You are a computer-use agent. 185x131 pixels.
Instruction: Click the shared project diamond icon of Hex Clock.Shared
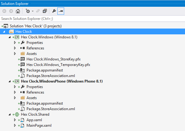(x=17, y=114)
